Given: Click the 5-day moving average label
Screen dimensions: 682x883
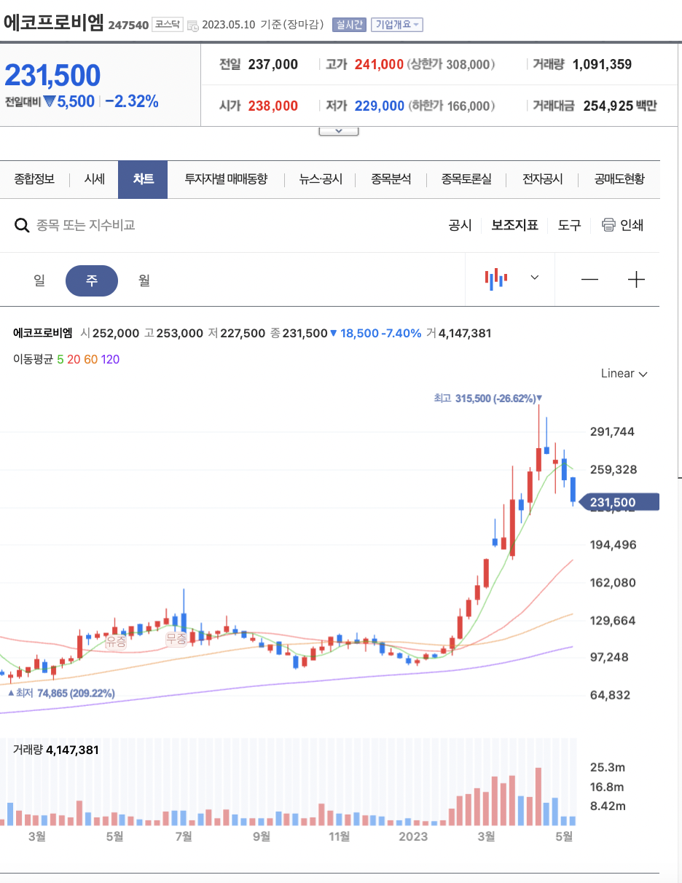Looking at the screenshot, I should [x=60, y=359].
